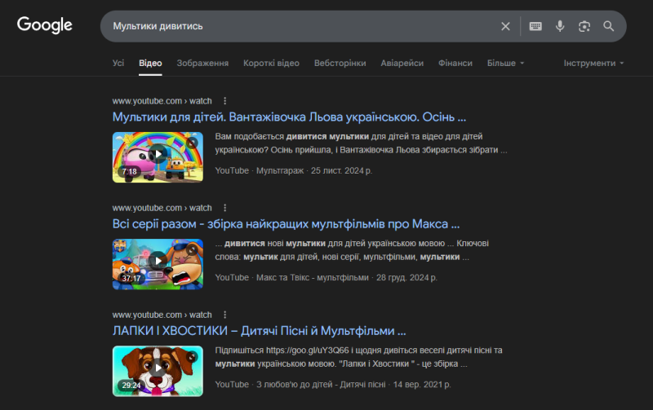This screenshot has height=410, width=653.
Task: Select the Відео tab
Action: coord(150,64)
